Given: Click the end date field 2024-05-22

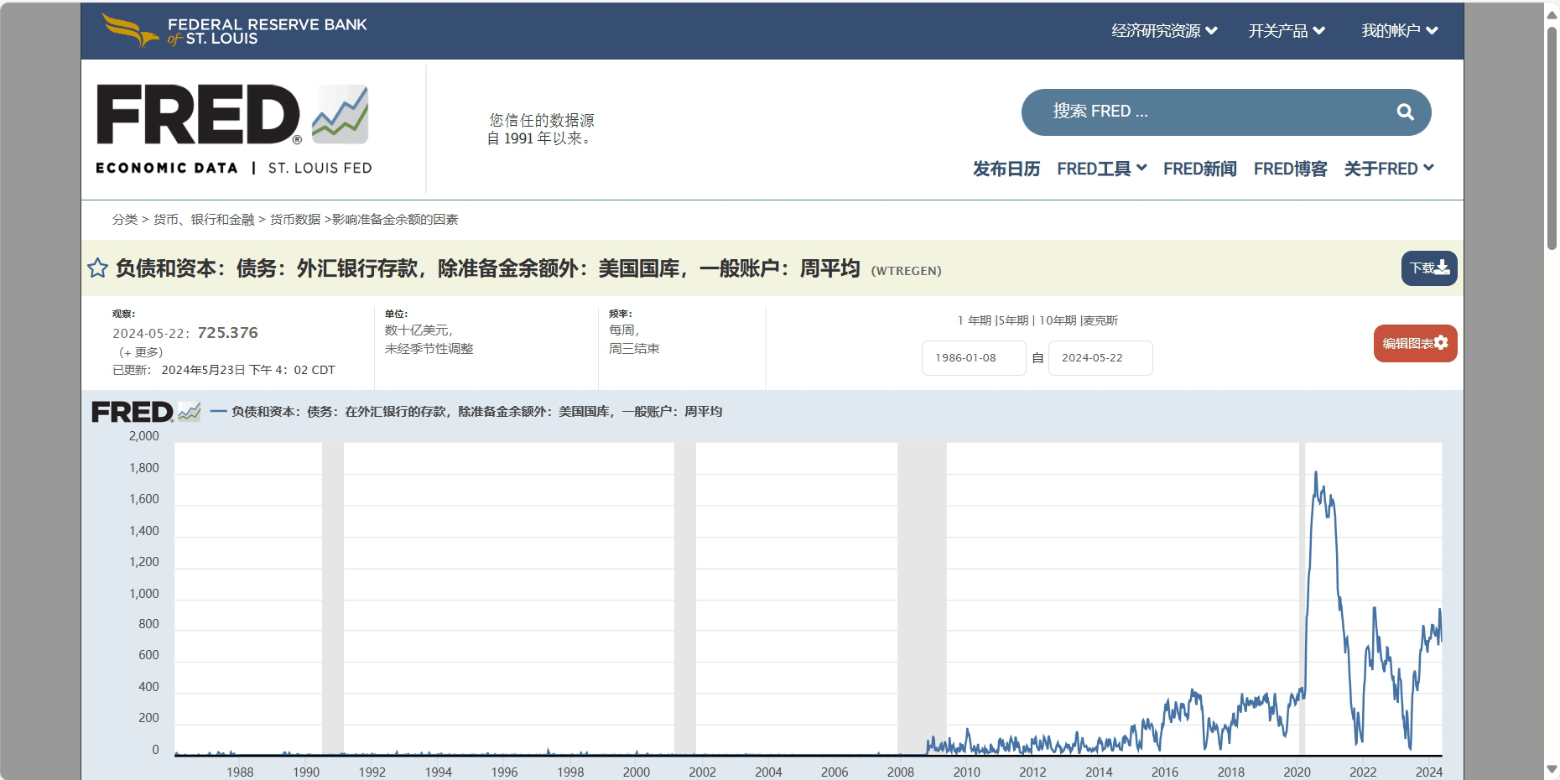Looking at the screenshot, I should click(1100, 358).
